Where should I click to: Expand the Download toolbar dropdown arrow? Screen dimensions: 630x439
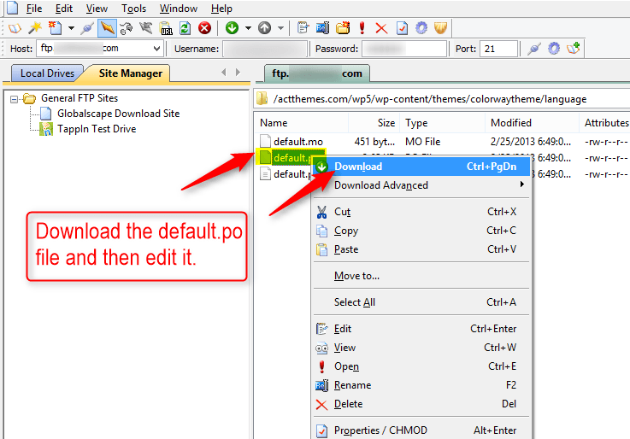coord(248,28)
